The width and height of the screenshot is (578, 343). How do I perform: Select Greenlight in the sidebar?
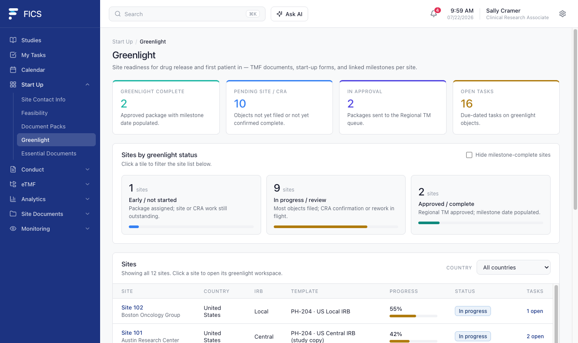[56, 140]
